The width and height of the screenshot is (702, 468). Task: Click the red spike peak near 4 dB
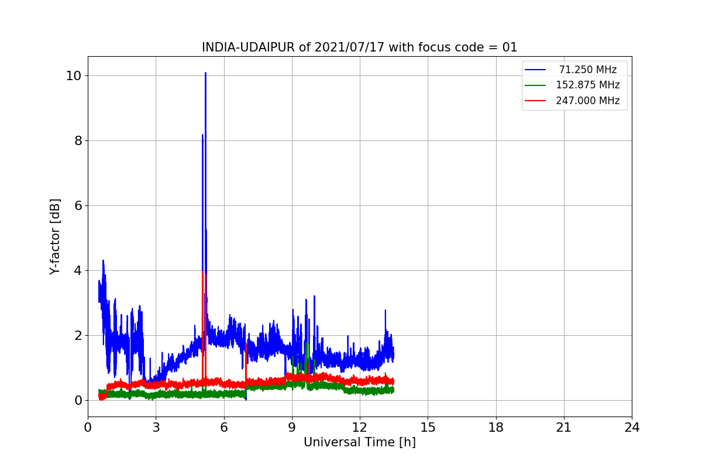203,272
